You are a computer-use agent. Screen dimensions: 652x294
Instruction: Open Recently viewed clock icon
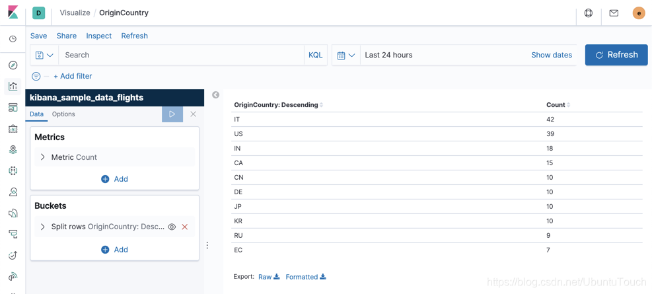pyautogui.click(x=13, y=39)
